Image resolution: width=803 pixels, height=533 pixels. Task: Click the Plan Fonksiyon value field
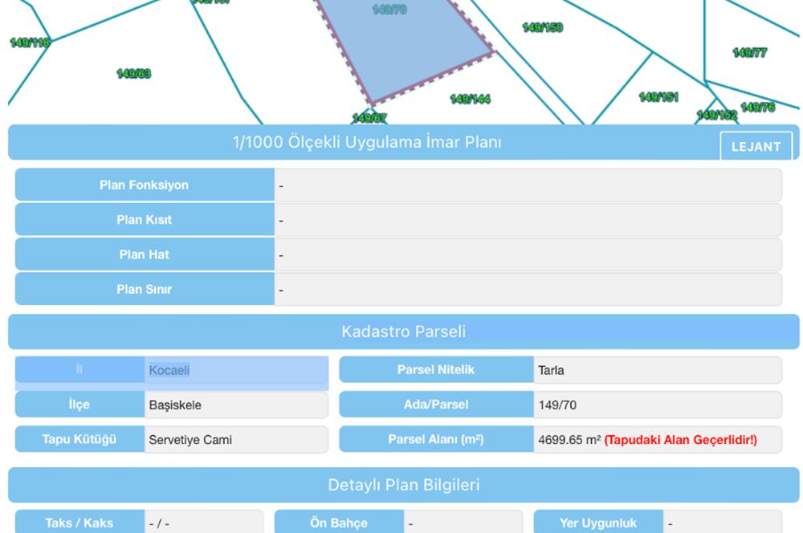(528, 185)
